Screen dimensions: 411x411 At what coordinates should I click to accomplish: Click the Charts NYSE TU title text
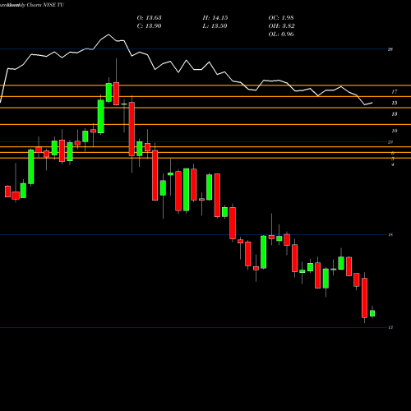pyautogui.click(x=45, y=5)
